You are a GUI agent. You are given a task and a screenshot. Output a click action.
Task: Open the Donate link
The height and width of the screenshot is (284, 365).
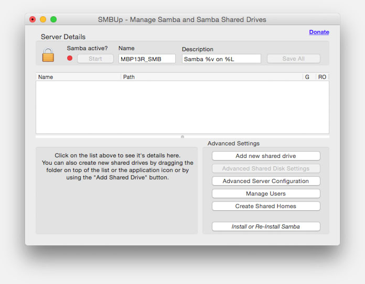pyautogui.click(x=319, y=32)
